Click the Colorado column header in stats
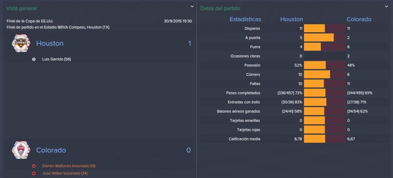Image resolution: width=393 pixels, height=178 pixels. [x=359, y=19]
